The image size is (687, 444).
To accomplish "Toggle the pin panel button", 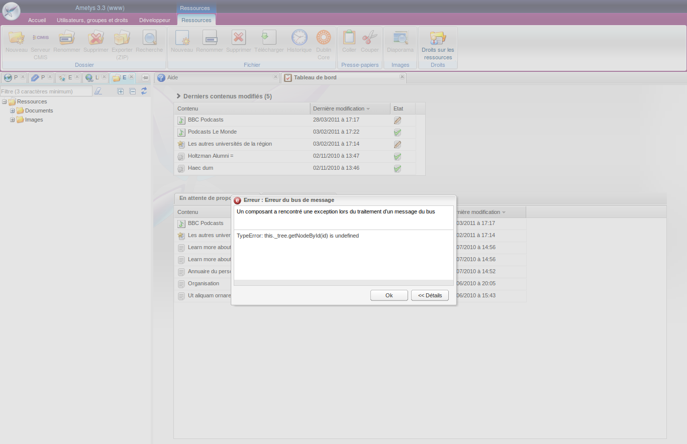I will pos(145,78).
